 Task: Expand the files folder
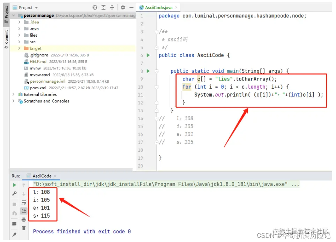19,35
